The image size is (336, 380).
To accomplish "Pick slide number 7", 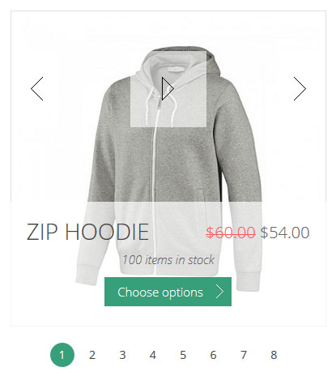I will pyautogui.click(x=244, y=355).
